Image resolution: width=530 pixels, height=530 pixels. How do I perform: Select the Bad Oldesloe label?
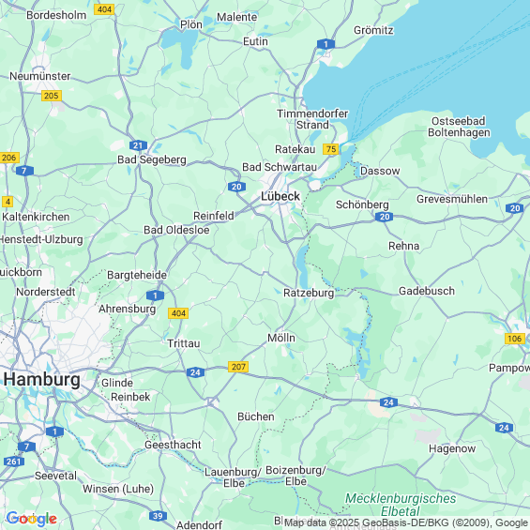point(176,230)
